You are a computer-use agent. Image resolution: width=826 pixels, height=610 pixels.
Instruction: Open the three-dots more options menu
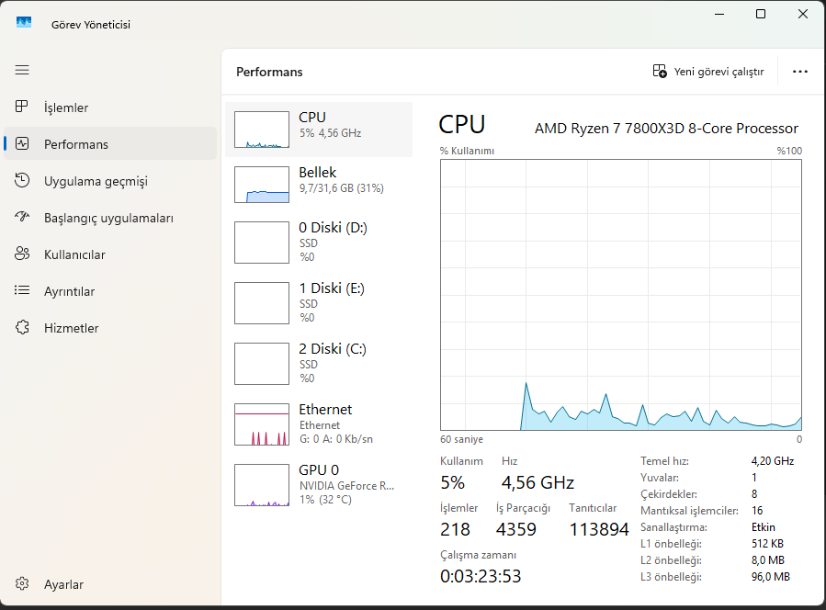click(799, 72)
